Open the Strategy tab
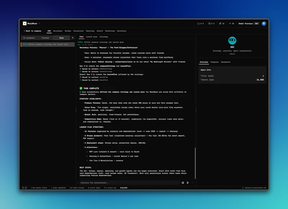This screenshot has height=209, width=288. 104,37
